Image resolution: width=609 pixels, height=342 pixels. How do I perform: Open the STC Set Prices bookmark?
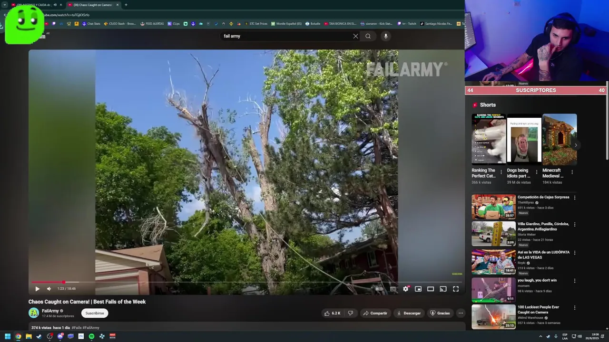(256, 24)
